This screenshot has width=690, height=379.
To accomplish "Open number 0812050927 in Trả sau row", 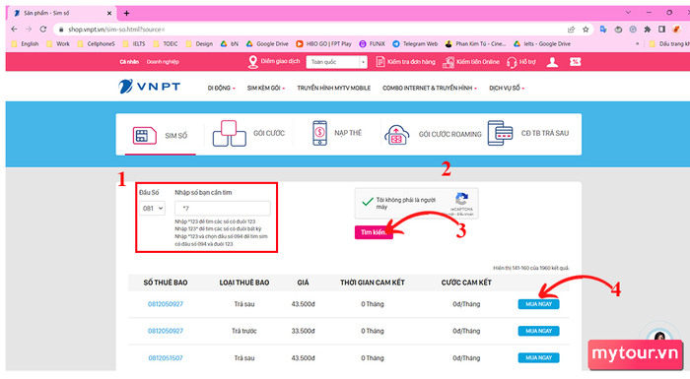I will coord(166,304).
